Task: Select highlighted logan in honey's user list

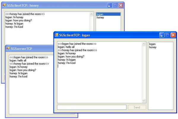Action: [108, 14]
